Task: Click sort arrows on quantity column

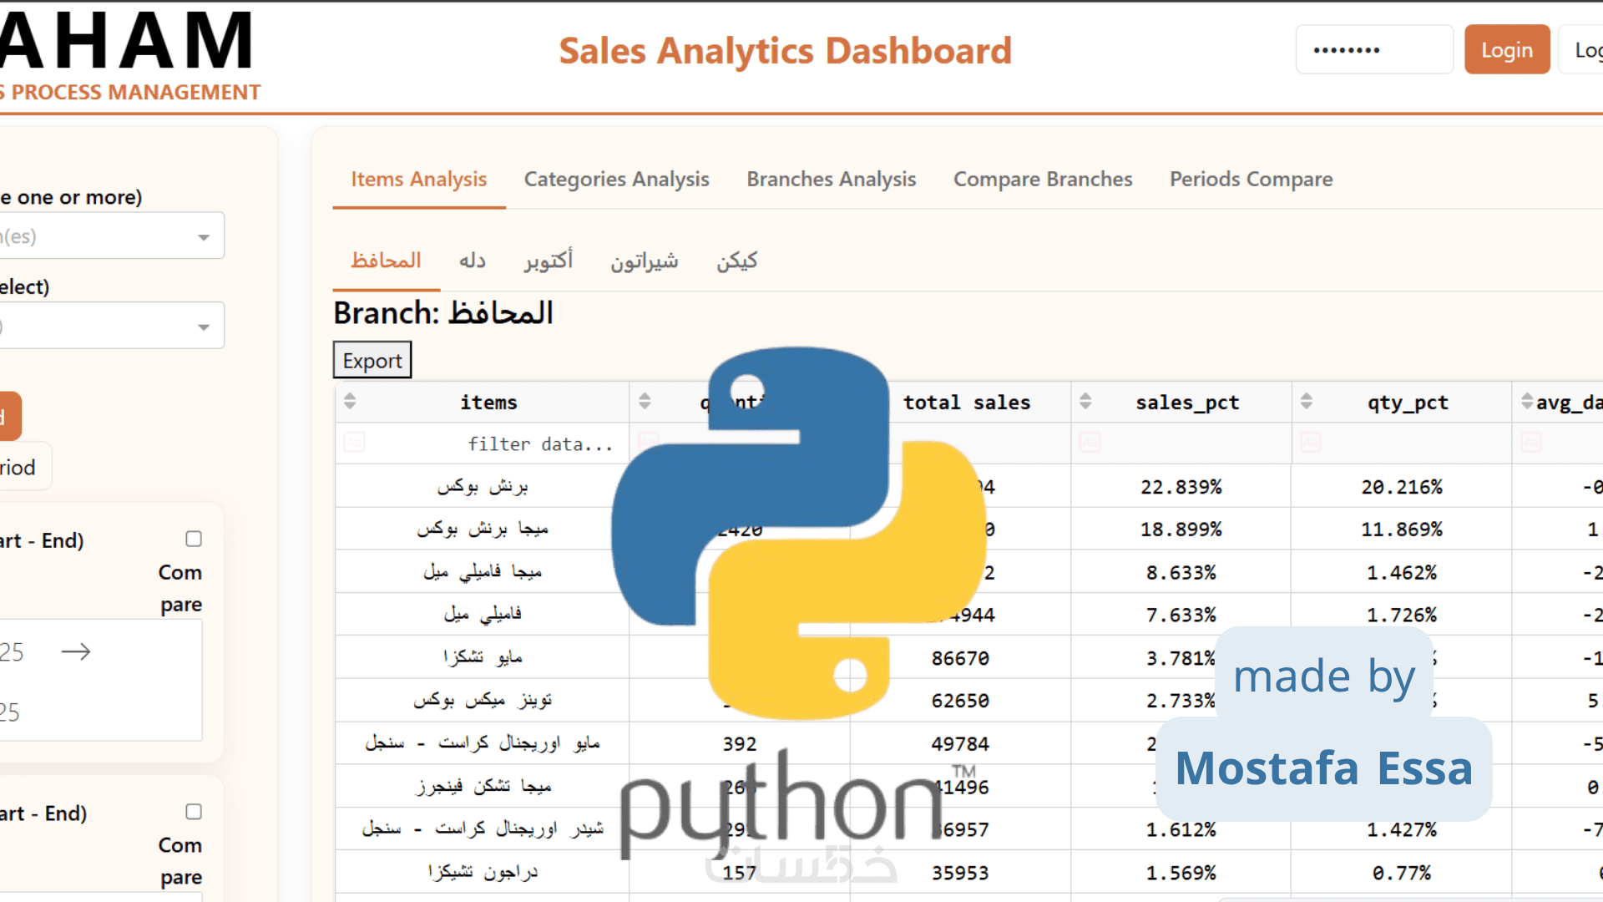Action: pyautogui.click(x=645, y=402)
